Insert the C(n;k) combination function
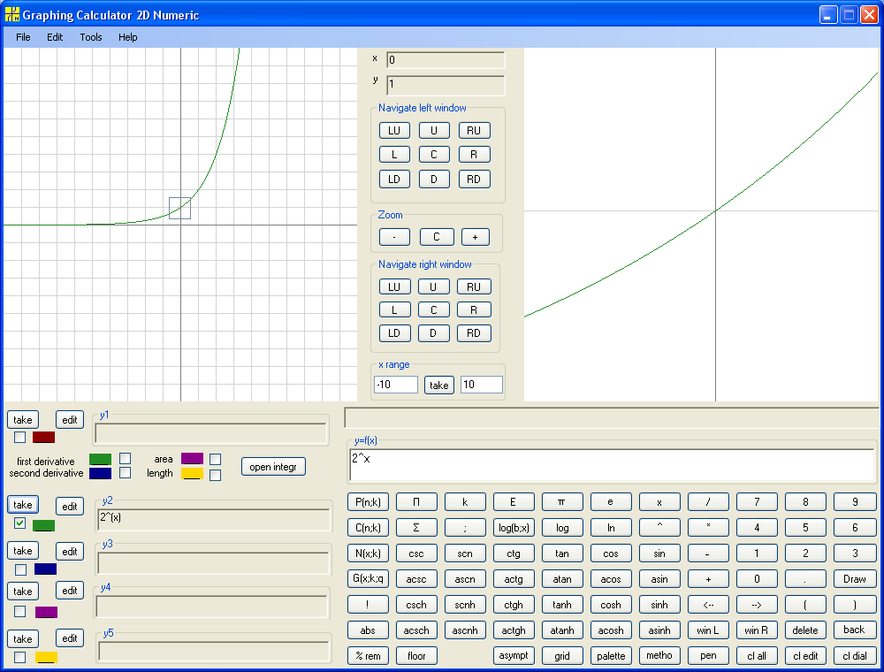The image size is (884, 672). tap(368, 528)
